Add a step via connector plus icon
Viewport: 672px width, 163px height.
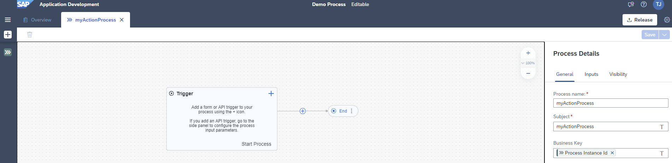click(x=303, y=111)
